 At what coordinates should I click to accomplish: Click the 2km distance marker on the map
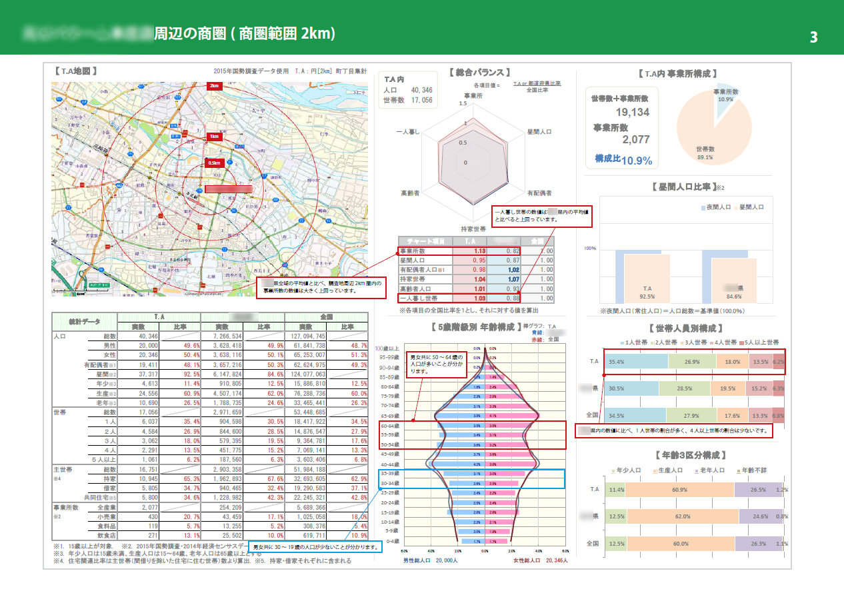coord(214,86)
